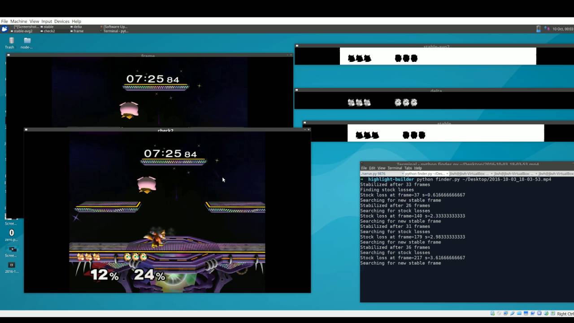Select the [Software Up... window in the taskbar
Viewport: 574px width, 323px height.
click(x=114, y=26)
